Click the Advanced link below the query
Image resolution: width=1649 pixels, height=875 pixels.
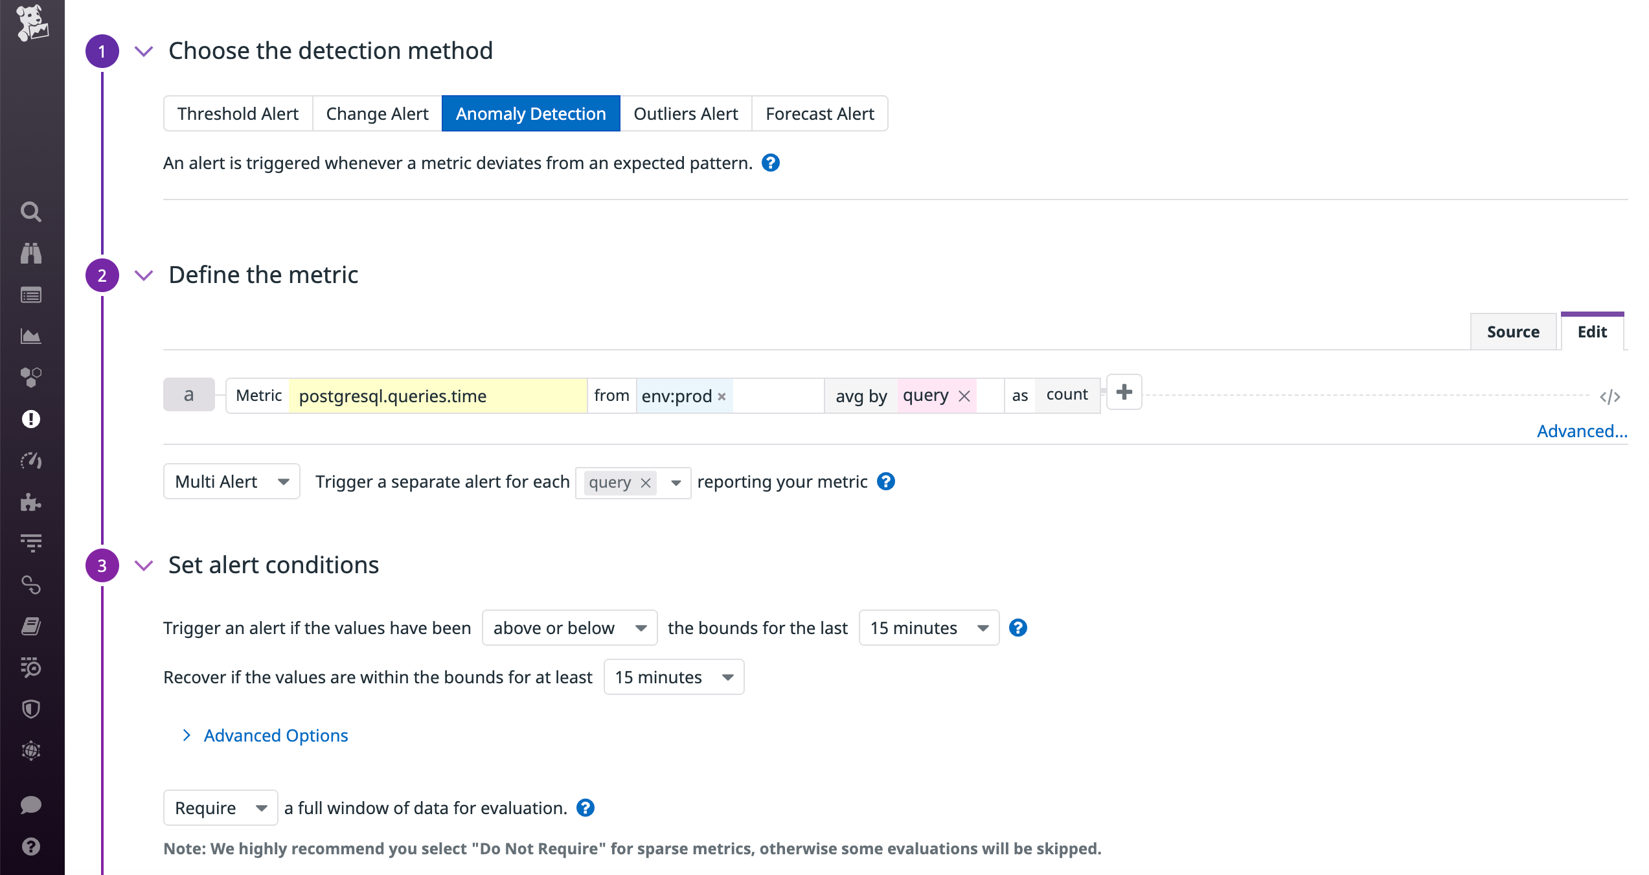click(1582, 431)
